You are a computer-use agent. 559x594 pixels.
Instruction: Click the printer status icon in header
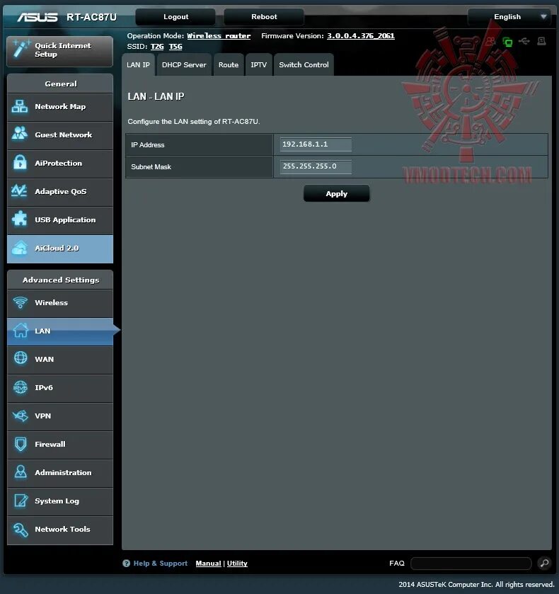click(x=541, y=41)
